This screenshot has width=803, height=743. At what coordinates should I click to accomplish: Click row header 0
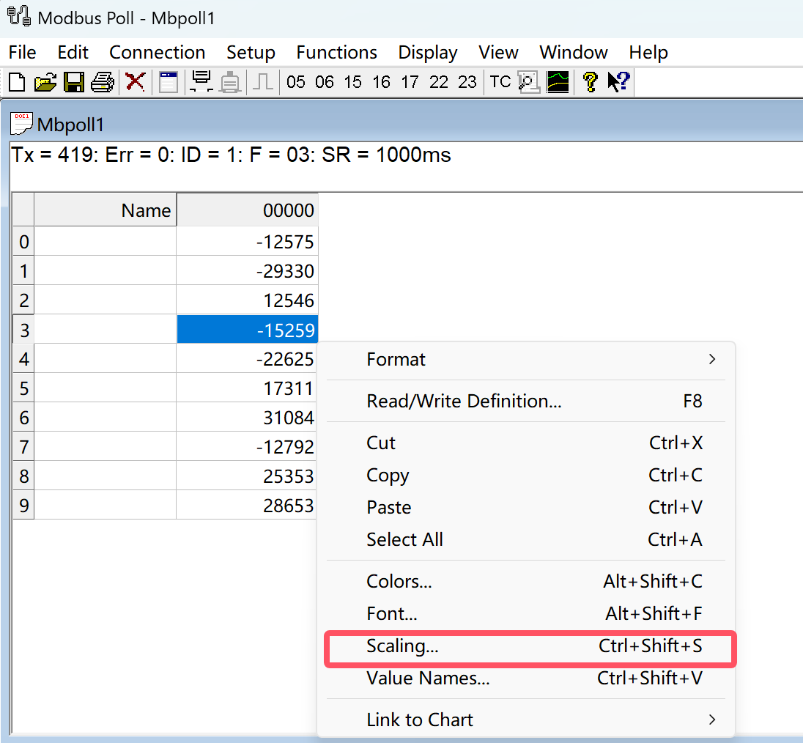point(23,241)
